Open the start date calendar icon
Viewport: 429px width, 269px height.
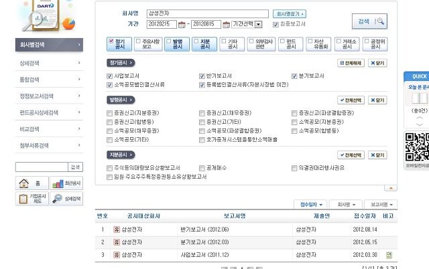click(182, 25)
